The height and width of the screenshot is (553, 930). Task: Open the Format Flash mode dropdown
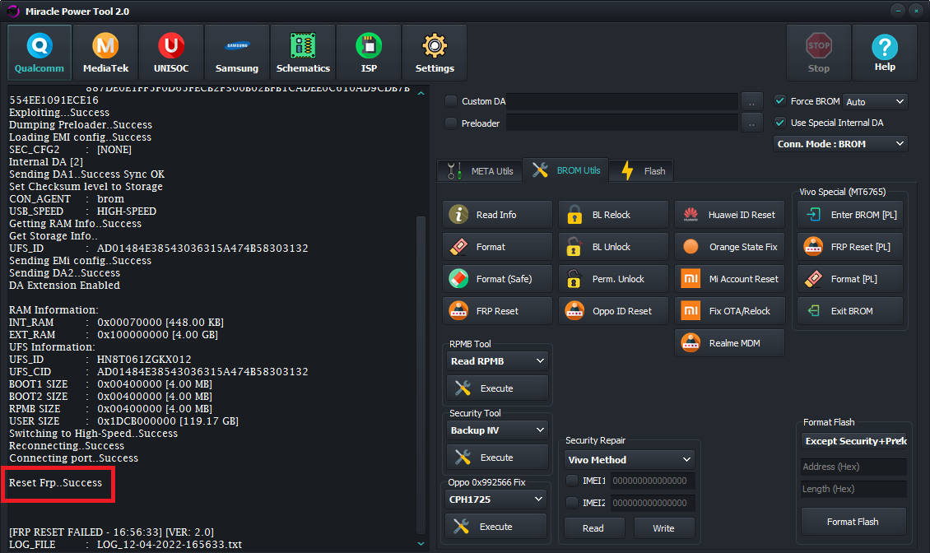(x=854, y=441)
